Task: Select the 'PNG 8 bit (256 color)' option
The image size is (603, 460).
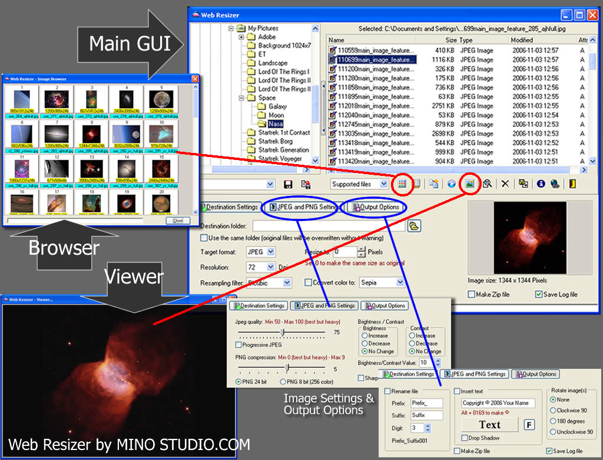Action: pyautogui.click(x=283, y=382)
